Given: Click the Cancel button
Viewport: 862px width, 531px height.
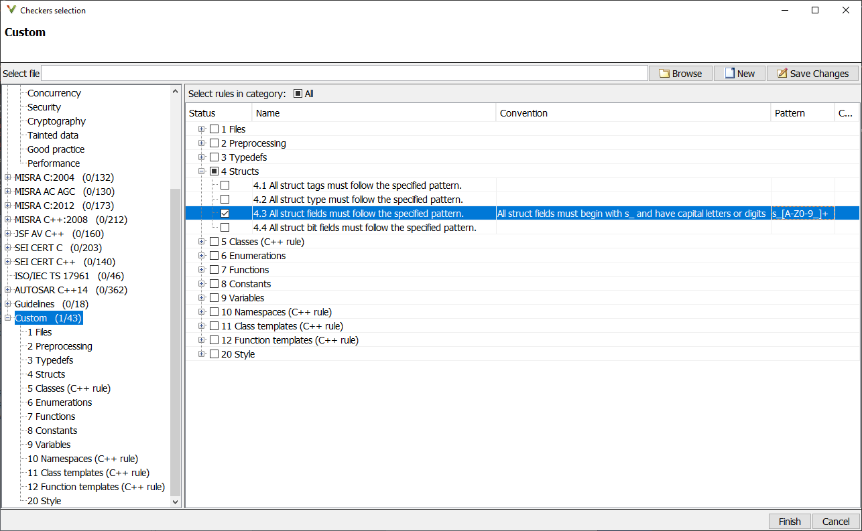Looking at the screenshot, I should tap(835, 521).
